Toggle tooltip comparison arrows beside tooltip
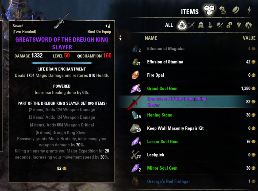The height and width of the screenshot is (191, 258). pos(120,38)
